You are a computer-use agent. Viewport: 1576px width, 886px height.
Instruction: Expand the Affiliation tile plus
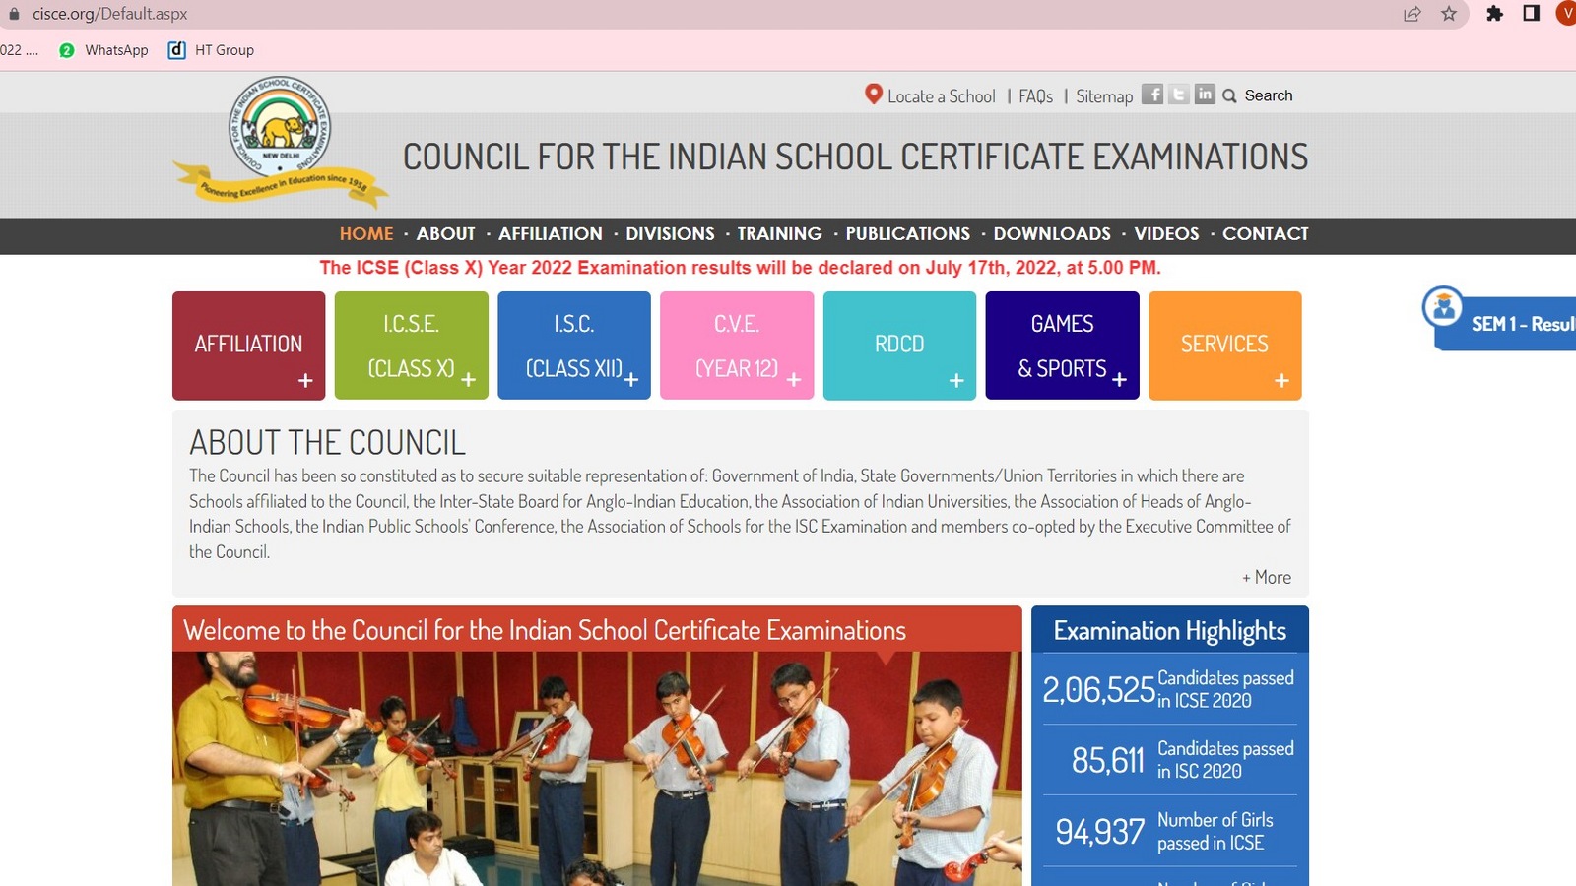305,381
